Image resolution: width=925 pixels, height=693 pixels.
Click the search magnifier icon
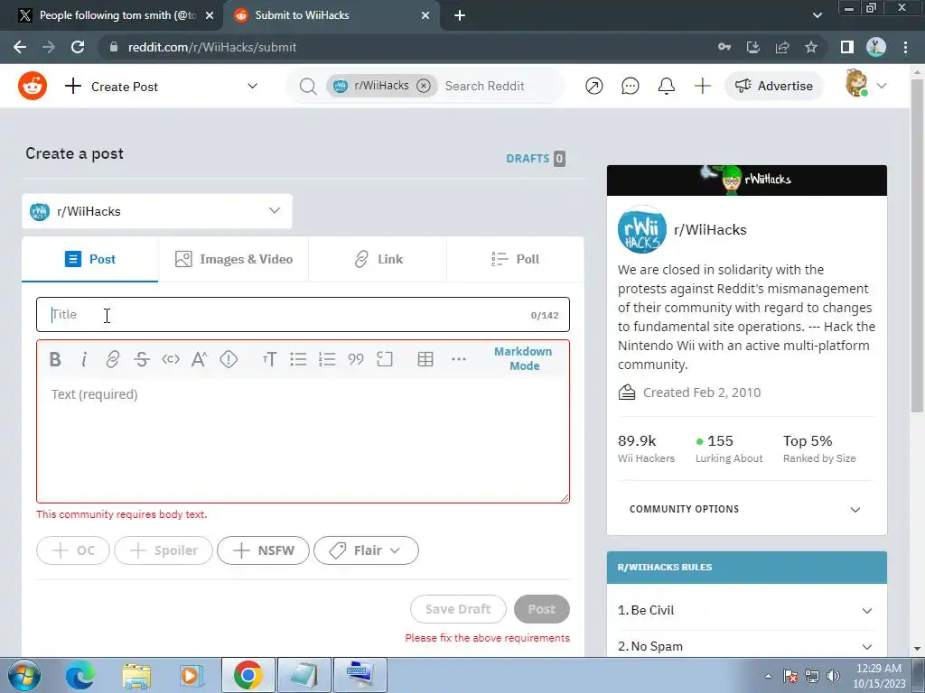pyautogui.click(x=307, y=86)
